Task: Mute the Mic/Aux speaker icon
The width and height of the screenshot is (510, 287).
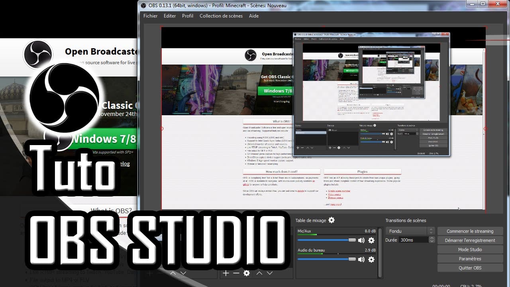Action: (x=361, y=240)
